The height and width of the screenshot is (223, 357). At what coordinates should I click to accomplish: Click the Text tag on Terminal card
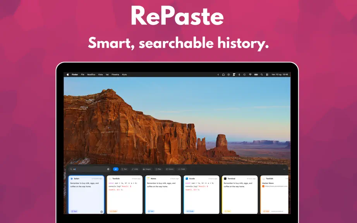[x=227, y=211]
